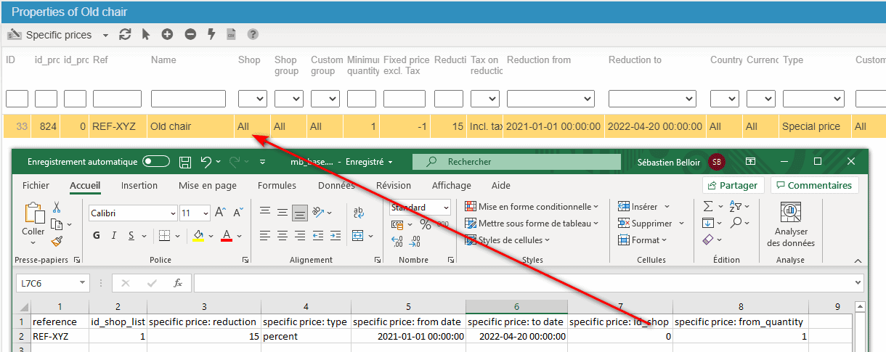
Task: Click the Partager button
Action: (x=733, y=186)
